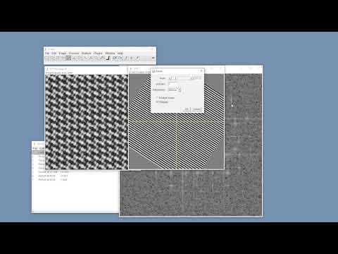Open the Analyze menu
Viewport: 338px width, 254px height.
86,53
